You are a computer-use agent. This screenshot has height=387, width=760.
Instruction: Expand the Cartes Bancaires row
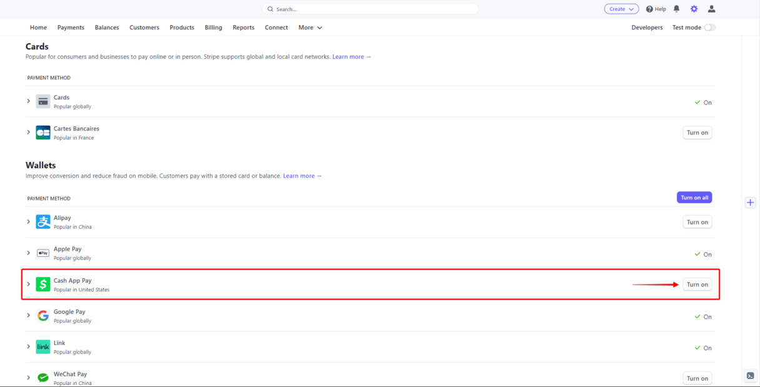[28, 132]
